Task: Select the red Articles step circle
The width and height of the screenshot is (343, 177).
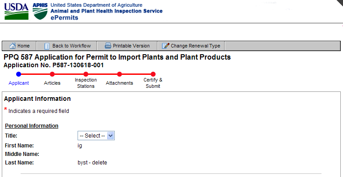Action: 52,74
